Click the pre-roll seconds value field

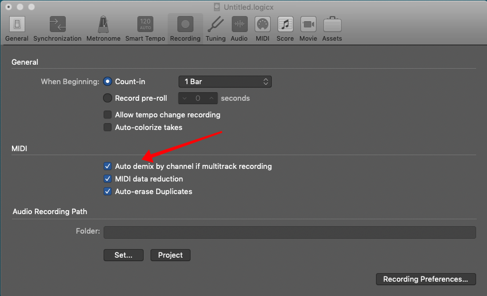point(198,98)
